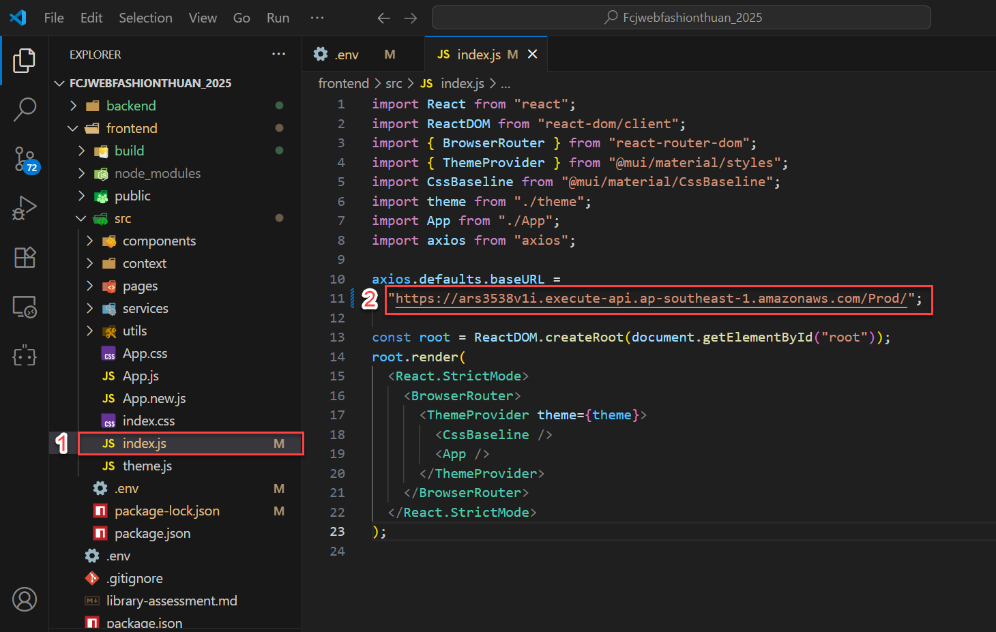Open Source Control with 72 changes
The image size is (996, 632).
[x=25, y=160]
